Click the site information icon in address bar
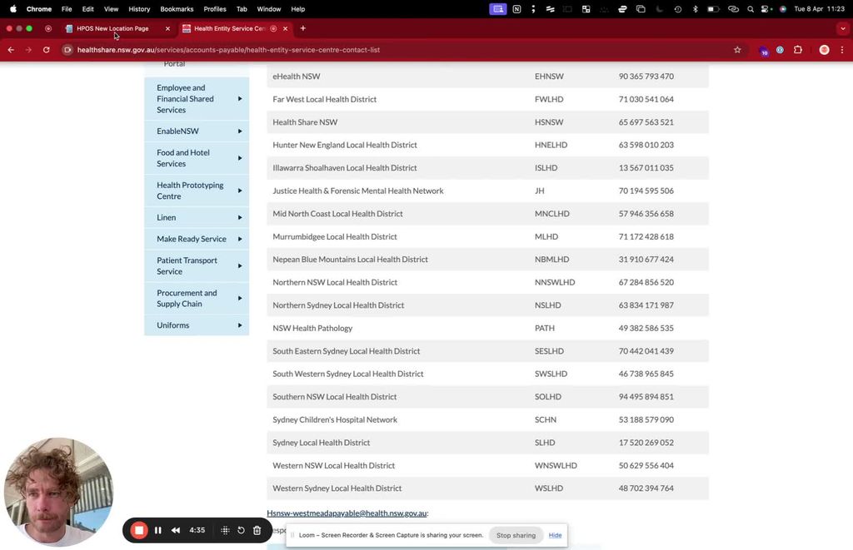Viewport: 853px width, 550px height. (x=67, y=50)
